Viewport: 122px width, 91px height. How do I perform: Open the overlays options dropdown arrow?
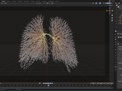click(102, 3)
